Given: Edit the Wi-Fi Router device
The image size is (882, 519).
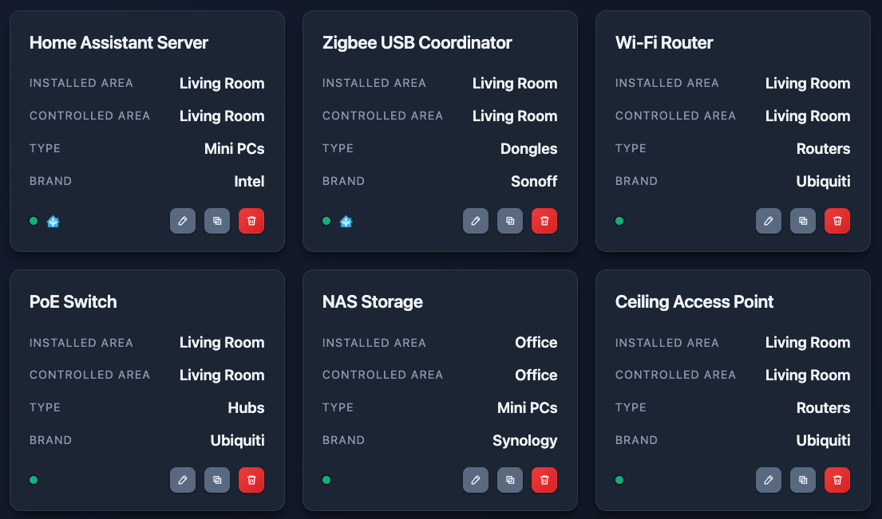Looking at the screenshot, I should coord(769,221).
